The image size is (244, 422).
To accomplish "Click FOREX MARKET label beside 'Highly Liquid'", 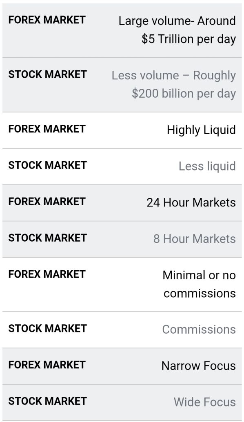I will pos(47,129).
